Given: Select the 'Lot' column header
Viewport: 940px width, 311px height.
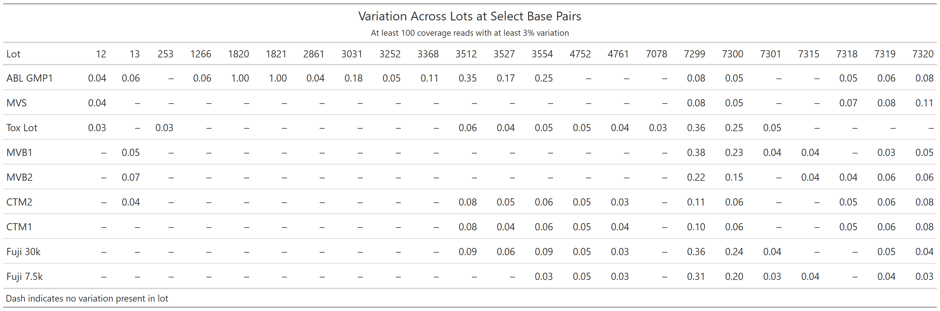Looking at the screenshot, I should (x=14, y=54).
